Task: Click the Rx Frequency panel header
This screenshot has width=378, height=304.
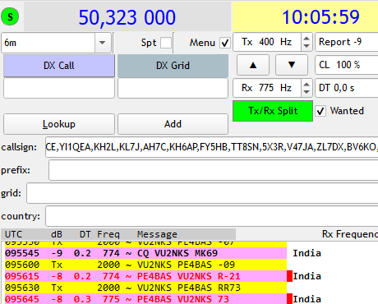Action: 350,234
